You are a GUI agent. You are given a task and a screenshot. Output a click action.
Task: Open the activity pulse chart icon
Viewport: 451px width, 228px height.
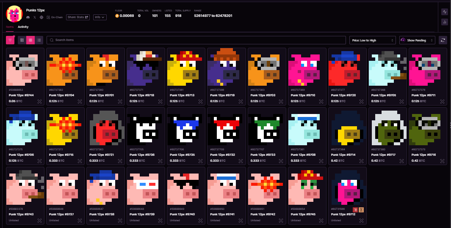point(444,12)
